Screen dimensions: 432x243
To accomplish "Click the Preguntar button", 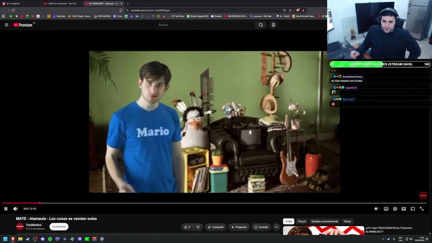I will click(x=239, y=227).
